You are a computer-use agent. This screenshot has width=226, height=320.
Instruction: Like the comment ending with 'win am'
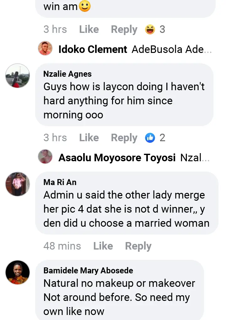(x=89, y=29)
